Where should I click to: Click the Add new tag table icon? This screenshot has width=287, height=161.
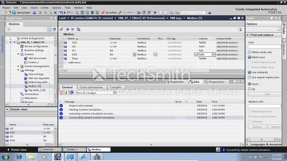point(26,78)
